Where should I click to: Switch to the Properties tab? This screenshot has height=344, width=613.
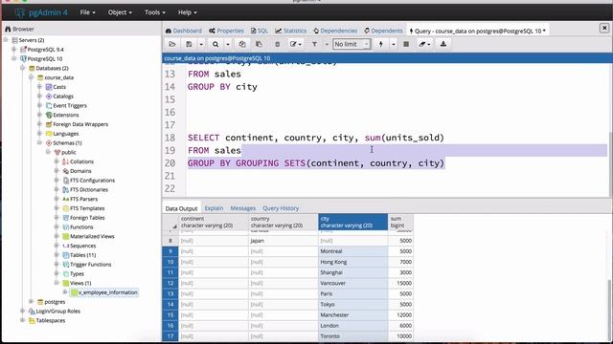pos(226,31)
